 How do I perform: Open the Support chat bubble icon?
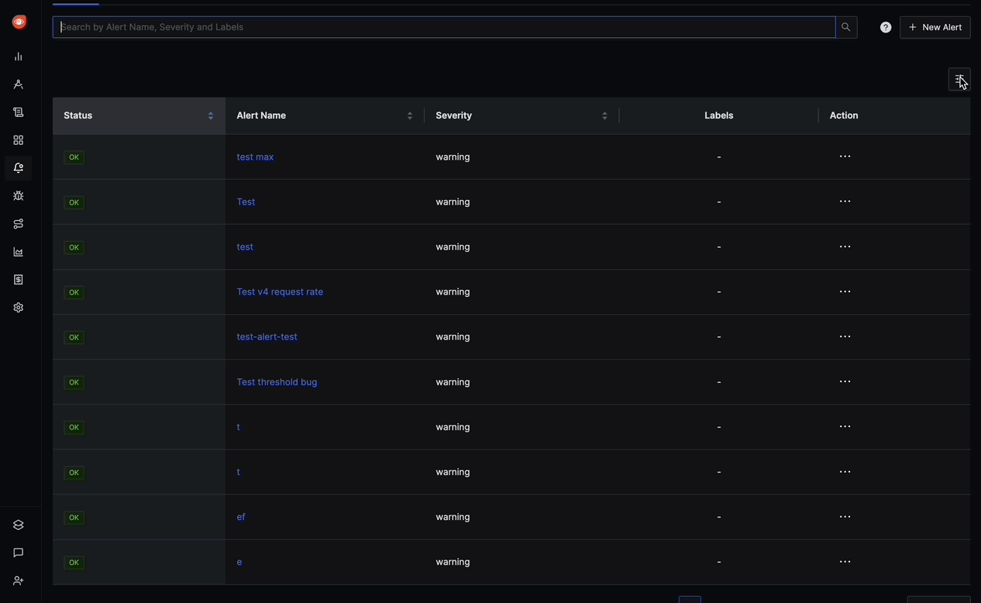tap(19, 553)
